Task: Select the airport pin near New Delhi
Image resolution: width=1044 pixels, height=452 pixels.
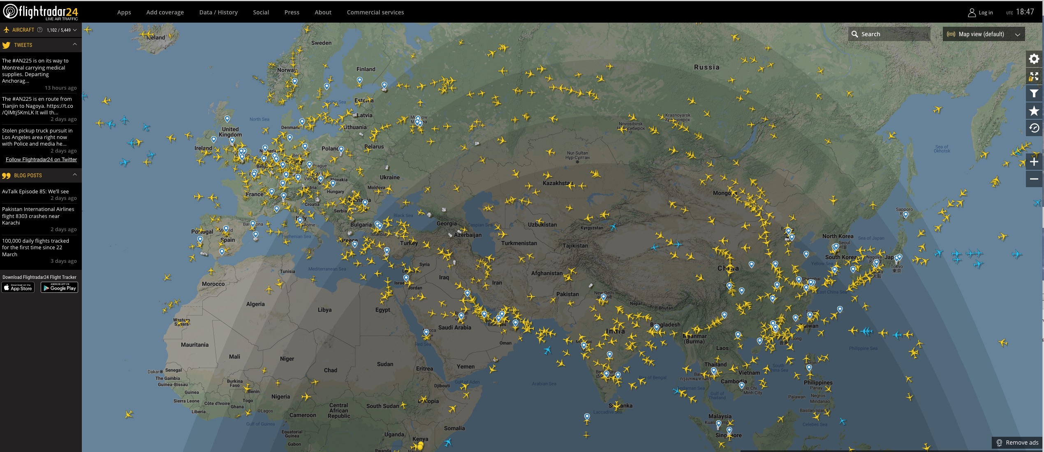Action: (603, 297)
